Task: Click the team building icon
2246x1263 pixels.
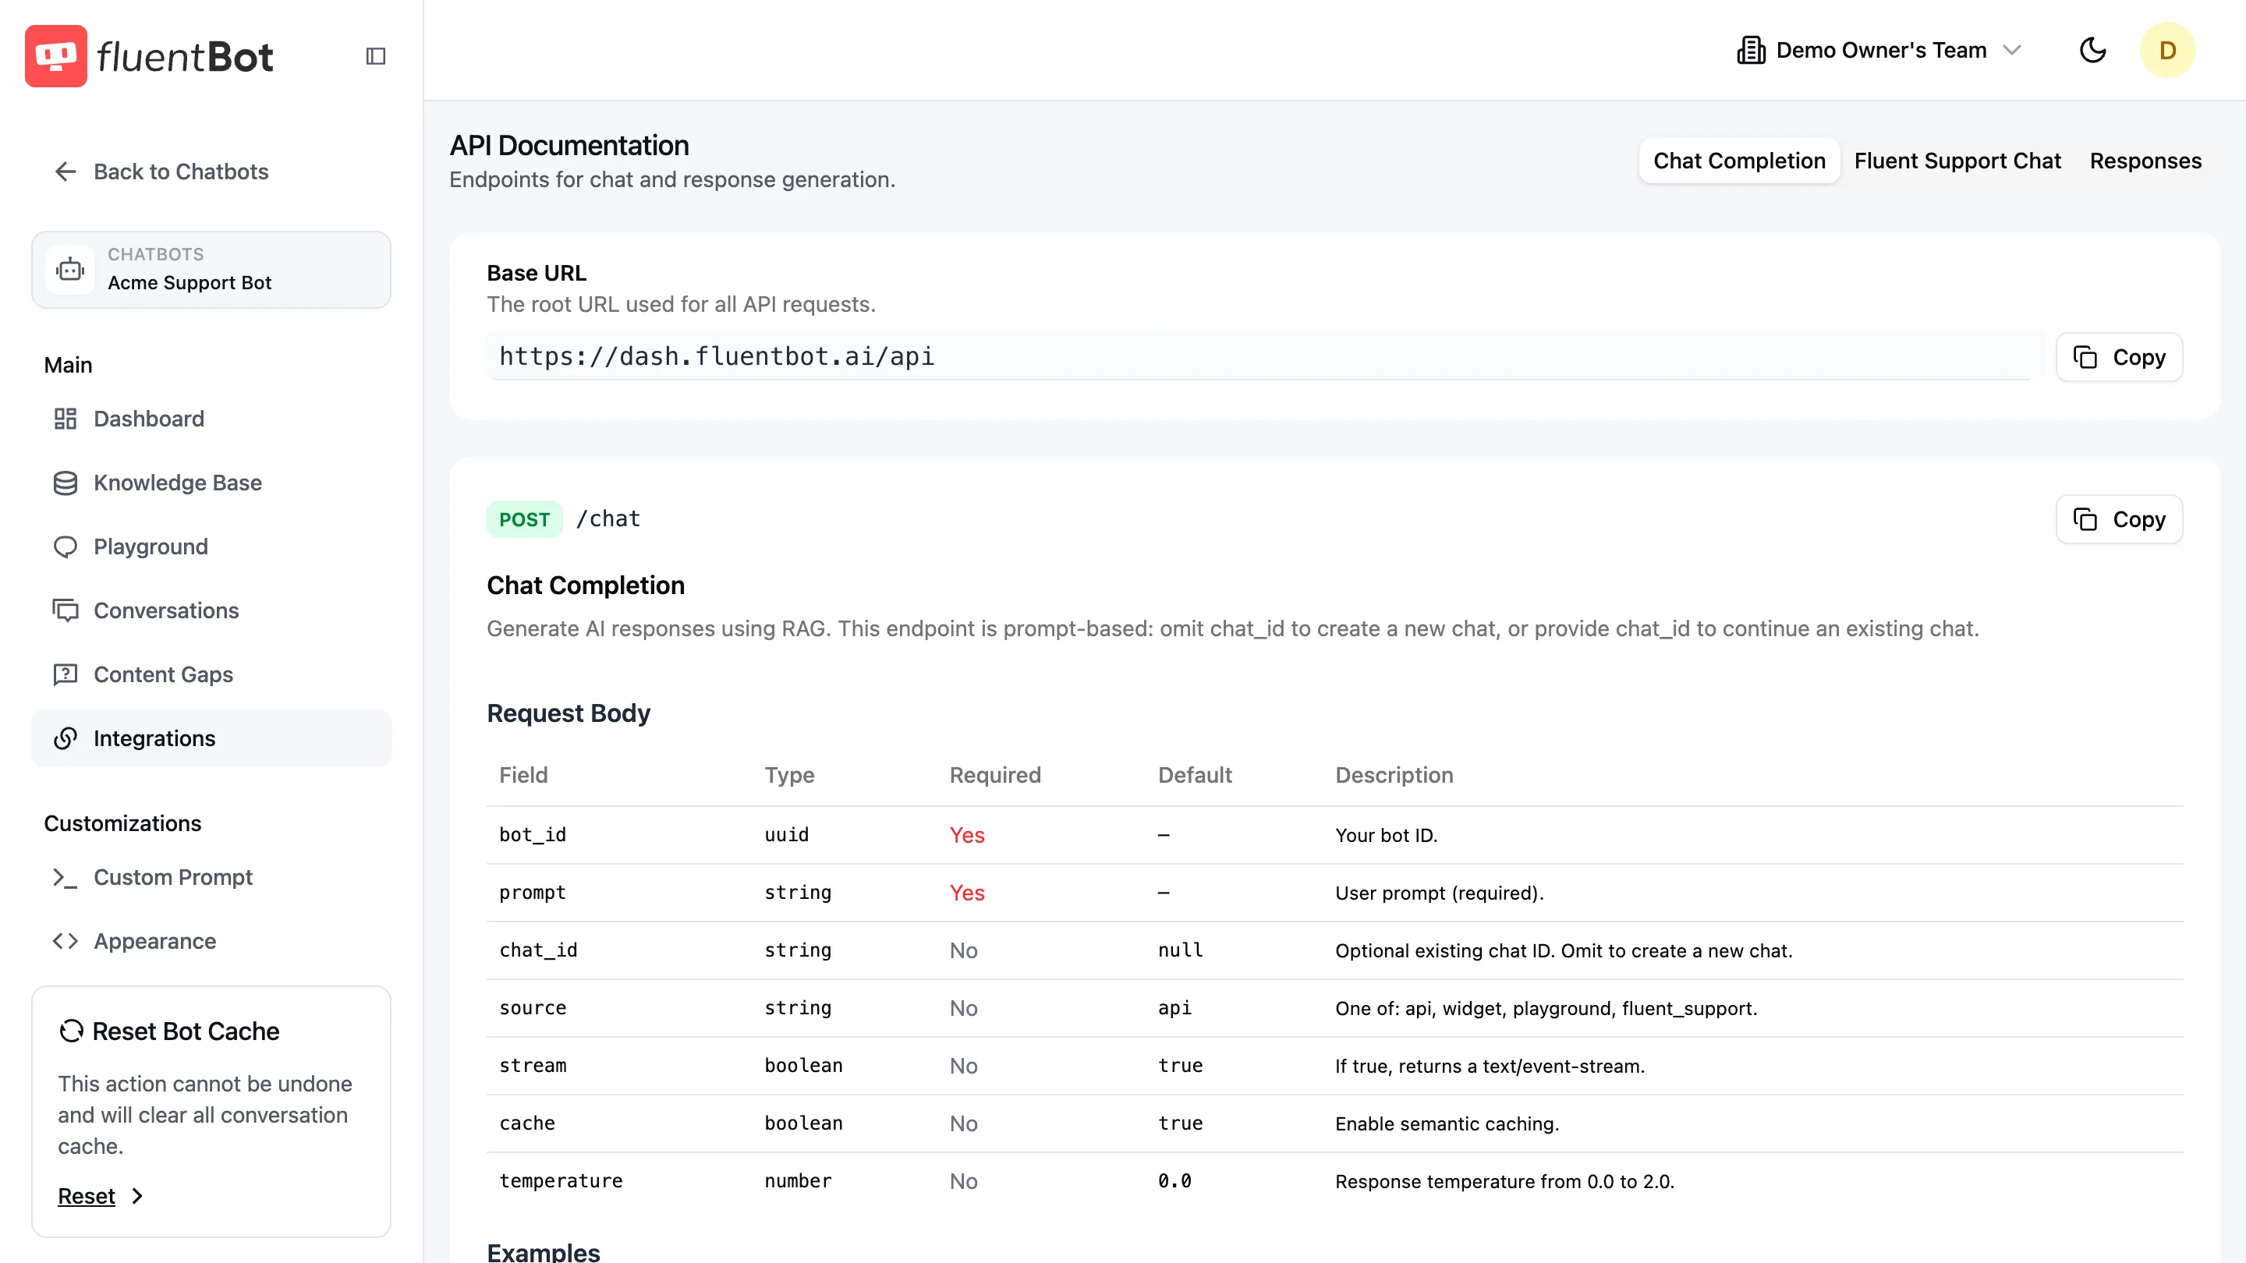Action: [x=1751, y=51]
